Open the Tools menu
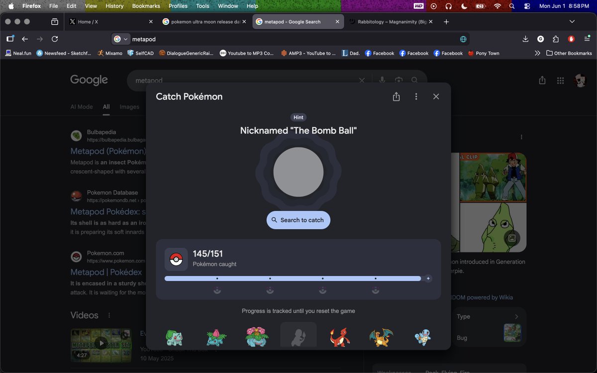The height and width of the screenshot is (373, 597). tap(202, 6)
